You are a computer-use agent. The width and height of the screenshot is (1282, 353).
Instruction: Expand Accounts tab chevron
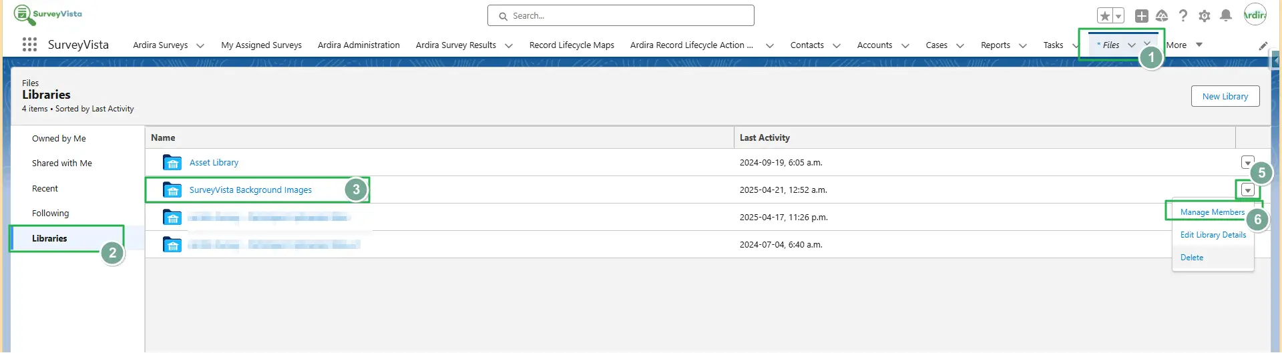pos(905,45)
